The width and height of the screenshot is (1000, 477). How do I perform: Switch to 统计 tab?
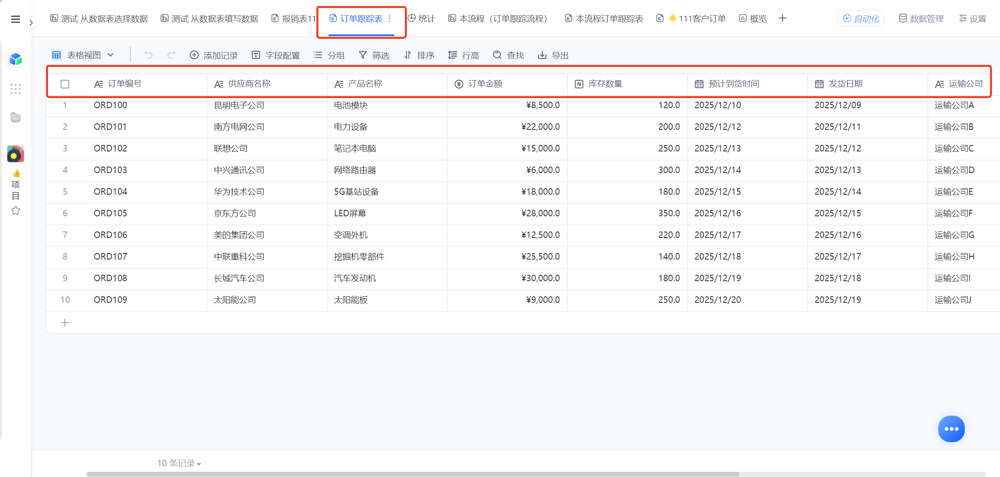point(421,19)
